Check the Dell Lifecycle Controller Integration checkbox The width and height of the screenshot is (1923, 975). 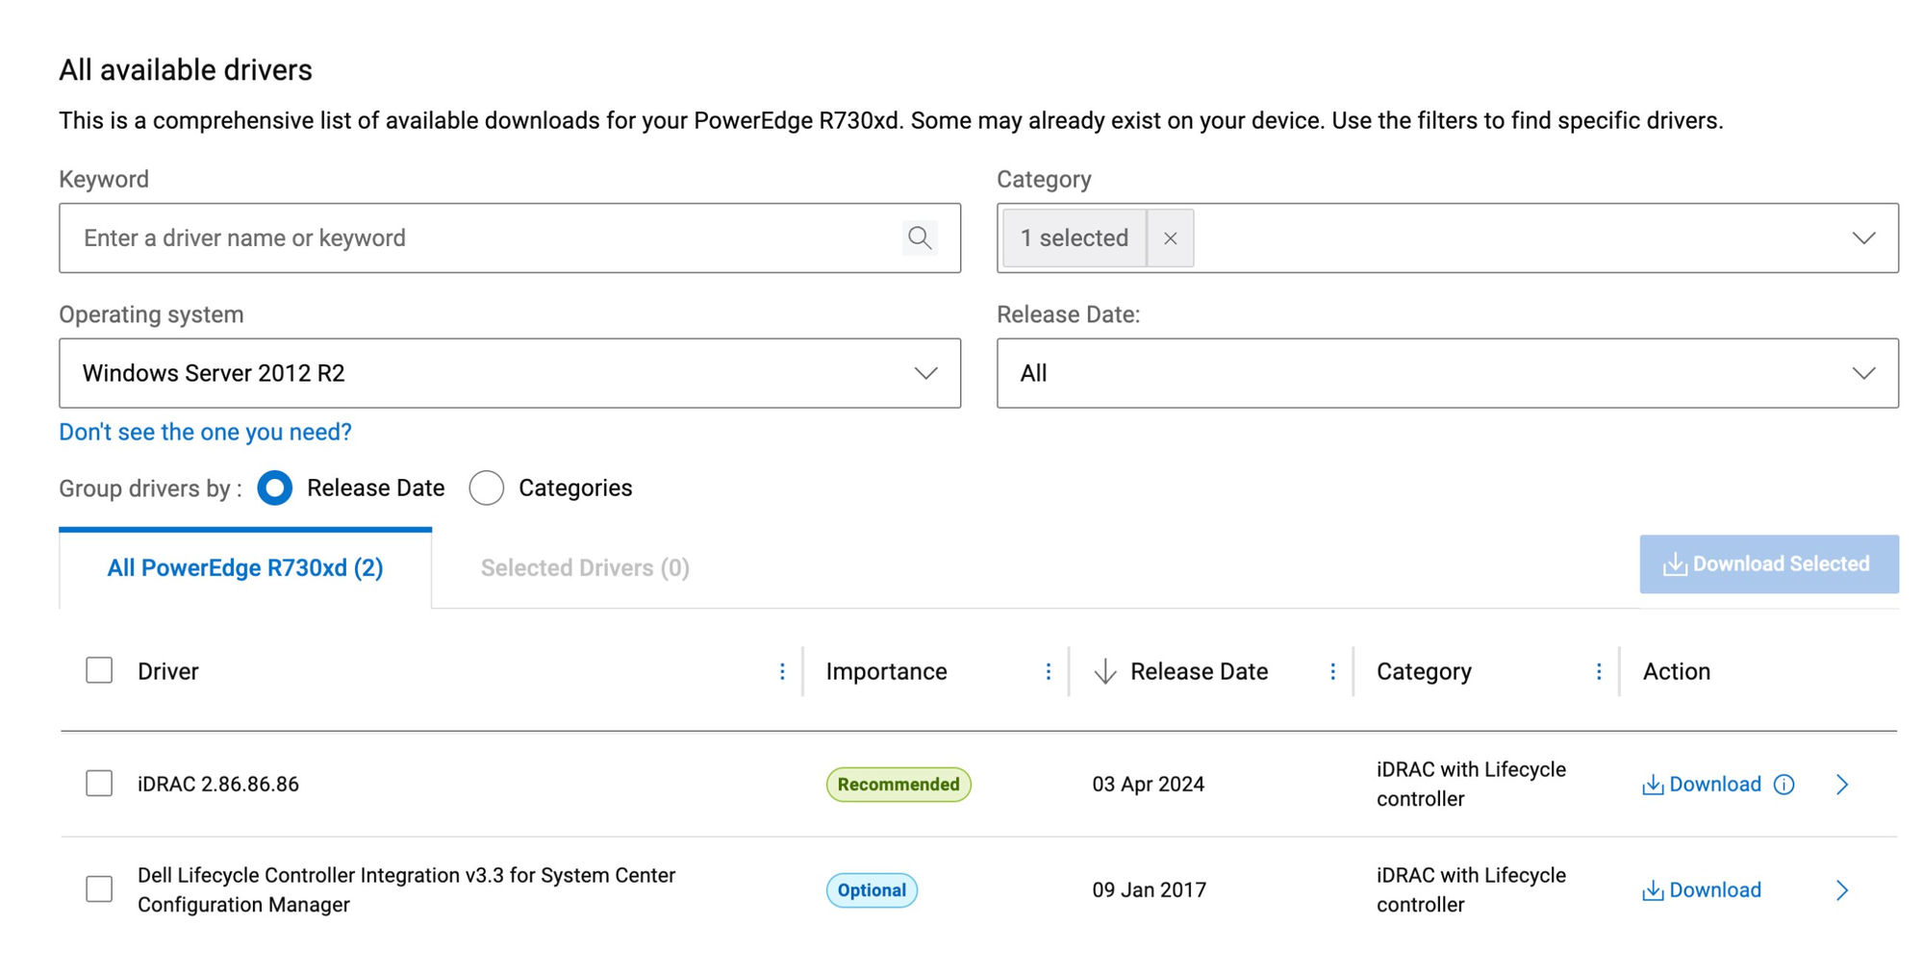click(x=99, y=889)
